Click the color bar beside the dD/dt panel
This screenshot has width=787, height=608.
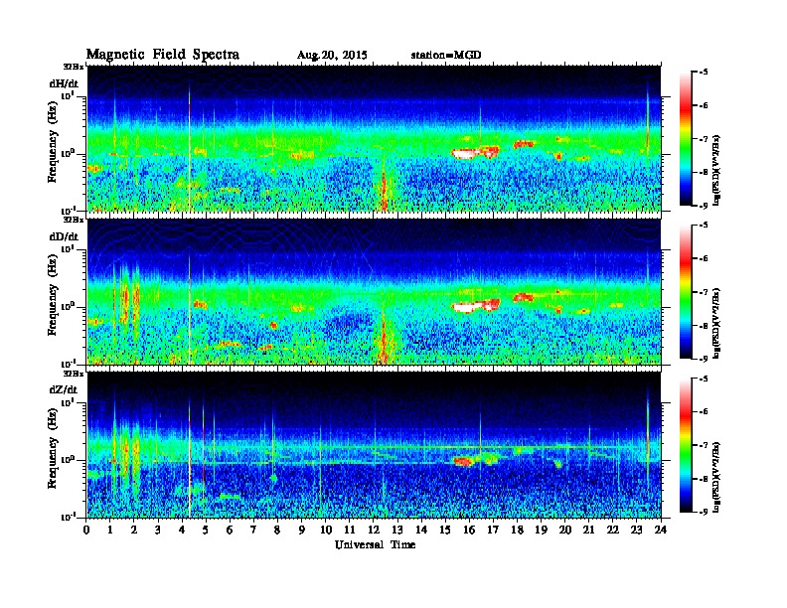pos(686,292)
